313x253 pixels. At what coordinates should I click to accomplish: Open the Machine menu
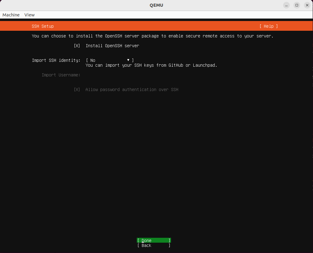(11, 15)
